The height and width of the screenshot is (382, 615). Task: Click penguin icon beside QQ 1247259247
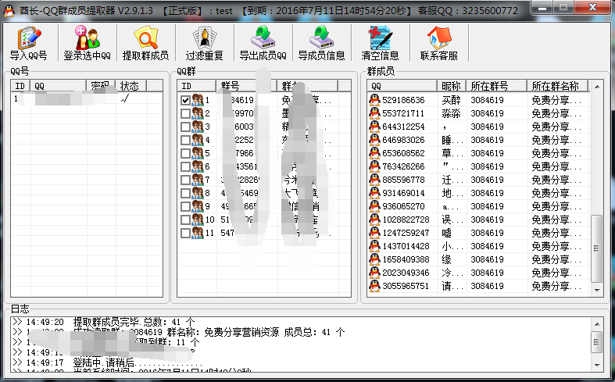point(375,233)
